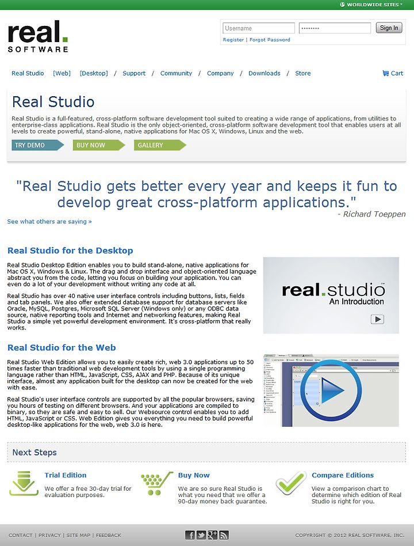The width and height of the screenshot is (414, 546).
Task: Click the green shopping cart icon
Action: click(x=157, y=483)
